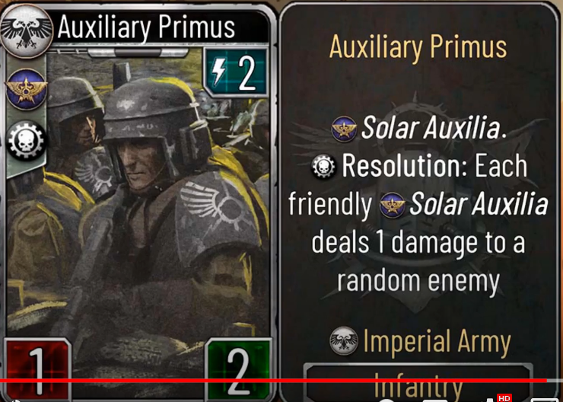Click the HD quality badge
Image resolution: width=563 pixels, height=402 pixels.
pyautogui.click(x=504, y=398)
